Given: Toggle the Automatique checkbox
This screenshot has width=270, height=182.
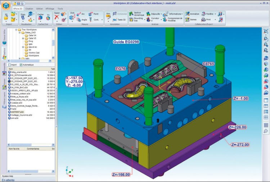Looking at the screenshot, I should point(21,65).
